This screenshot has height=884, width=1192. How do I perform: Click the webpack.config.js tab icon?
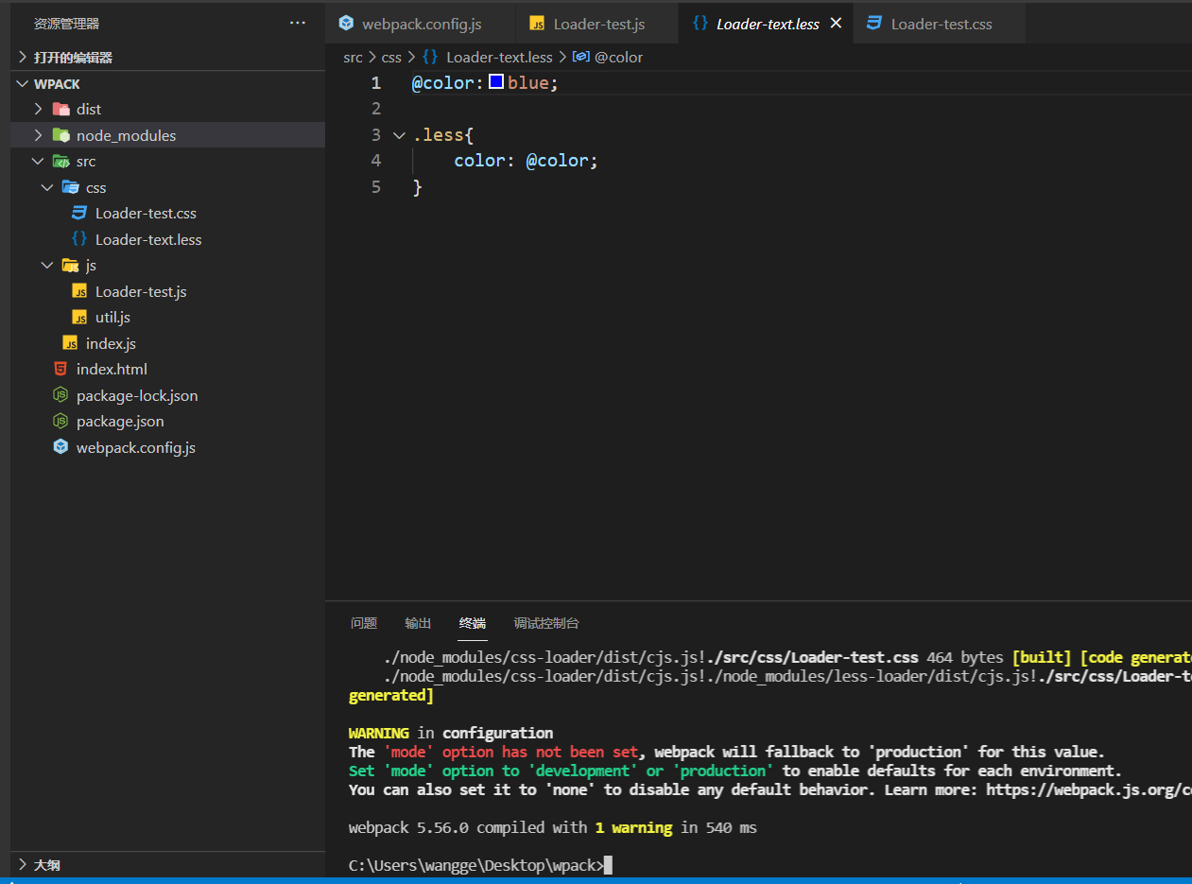[346, 24]
